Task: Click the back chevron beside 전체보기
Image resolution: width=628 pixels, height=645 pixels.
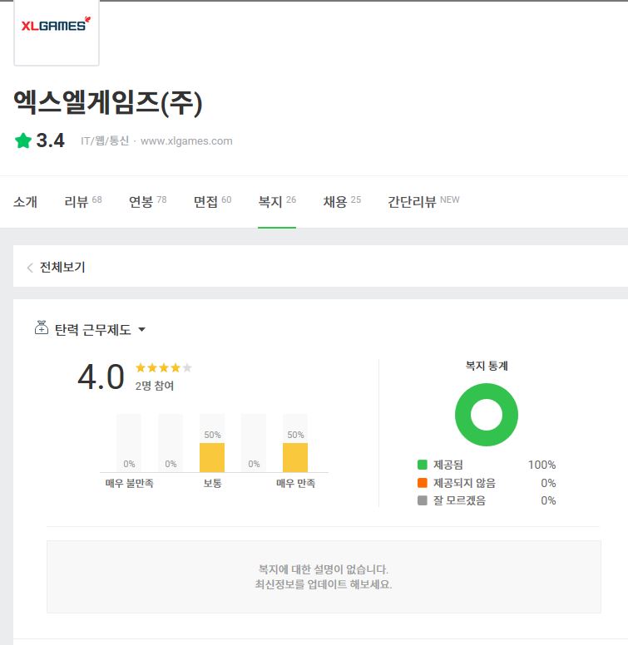Action: pos(30,268)
